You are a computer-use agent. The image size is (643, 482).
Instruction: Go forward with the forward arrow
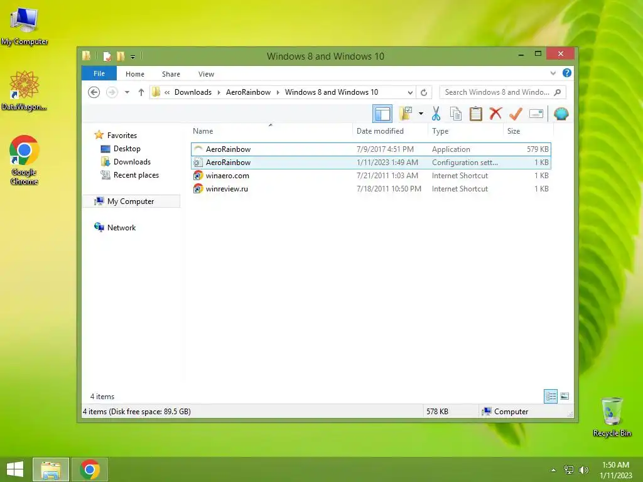(x=112, y=92)
